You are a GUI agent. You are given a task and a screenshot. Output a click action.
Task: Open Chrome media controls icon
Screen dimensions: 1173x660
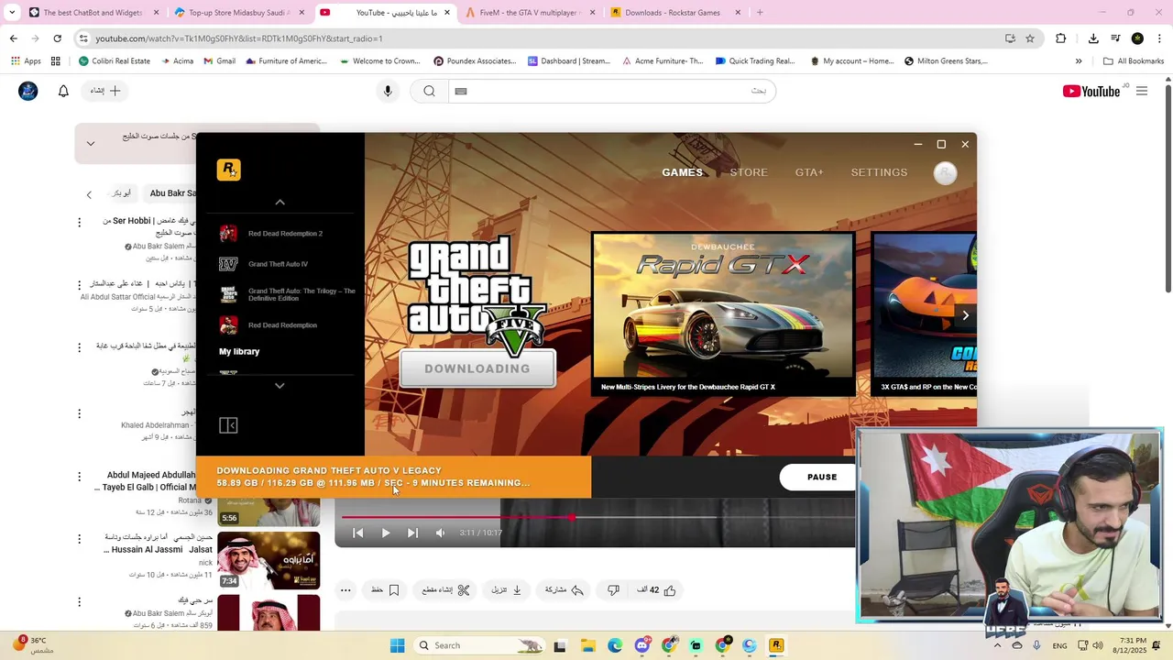pyautogui.click(x=1115, y=38)
